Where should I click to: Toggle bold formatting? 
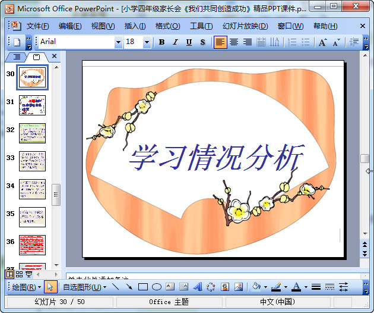(161, 42)
